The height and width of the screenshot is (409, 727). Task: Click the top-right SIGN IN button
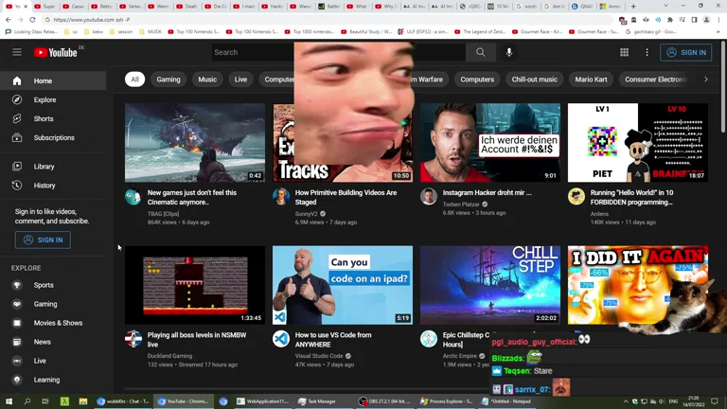685,52
